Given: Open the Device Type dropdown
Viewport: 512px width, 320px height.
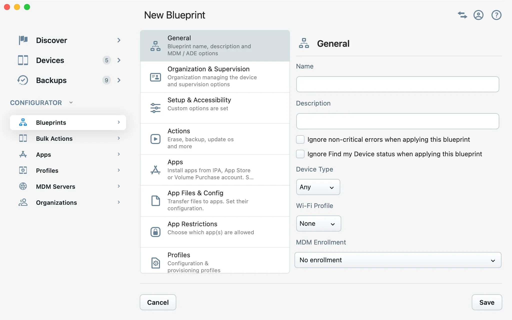Looking at the screenshot, I should pos(318,187).
